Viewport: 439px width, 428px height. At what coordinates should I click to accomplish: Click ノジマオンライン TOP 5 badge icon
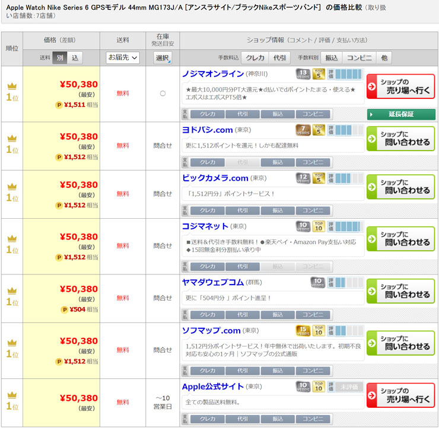[319, 74]
